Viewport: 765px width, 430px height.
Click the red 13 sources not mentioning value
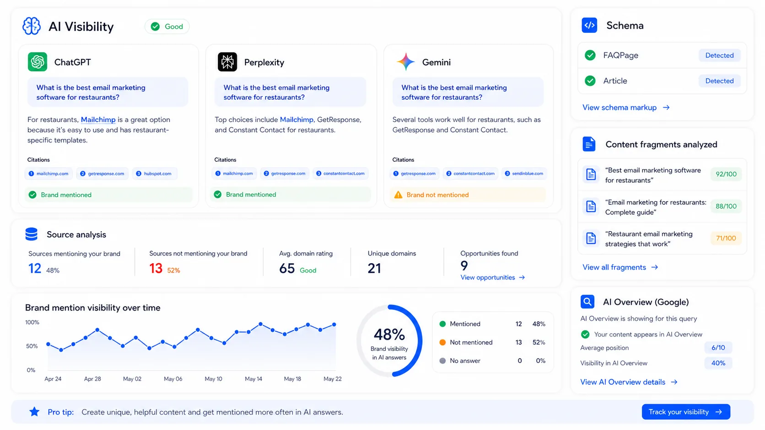point(156,268)
